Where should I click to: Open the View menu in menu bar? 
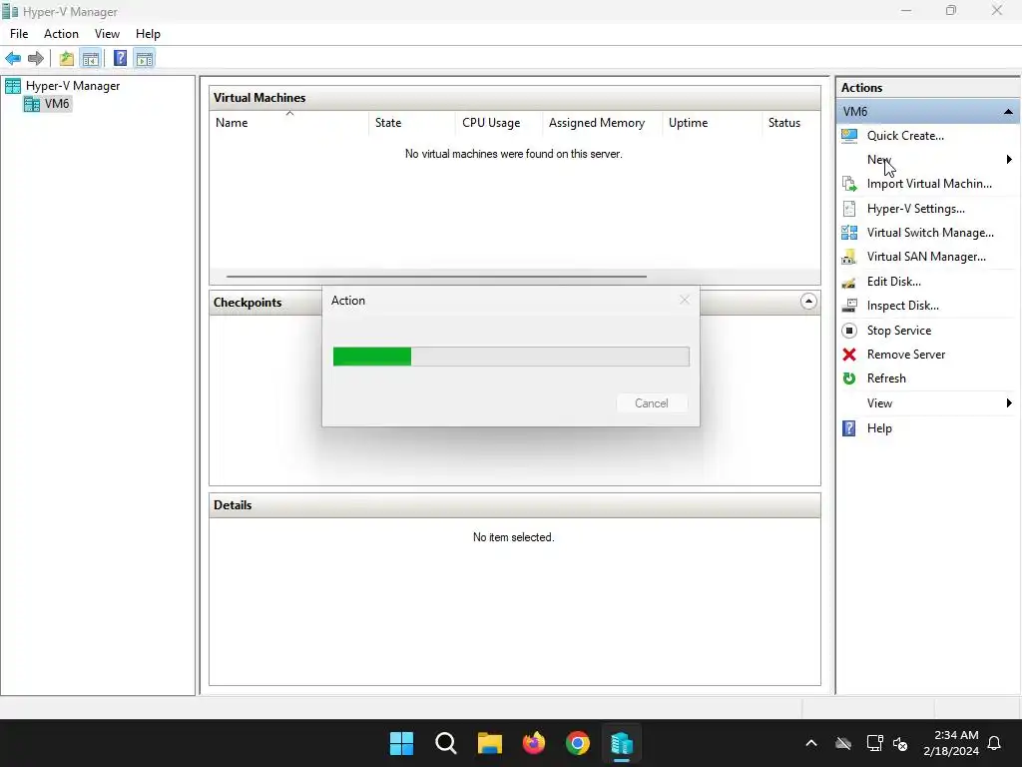107,34
